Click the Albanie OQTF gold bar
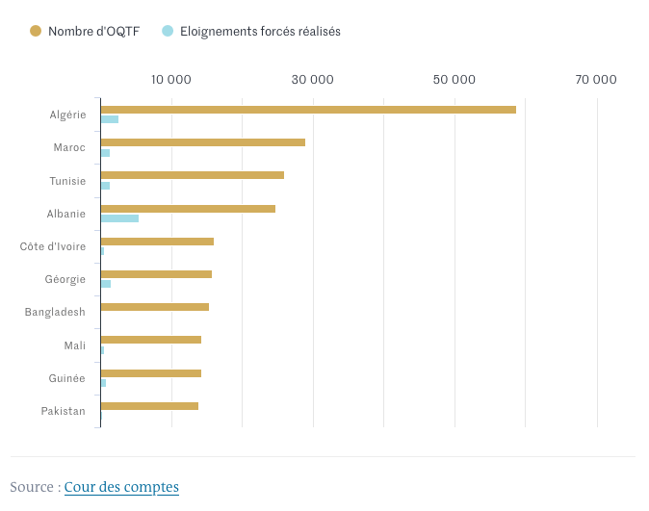The width and height of the screenshot is (649, 511). click(188, 208)
